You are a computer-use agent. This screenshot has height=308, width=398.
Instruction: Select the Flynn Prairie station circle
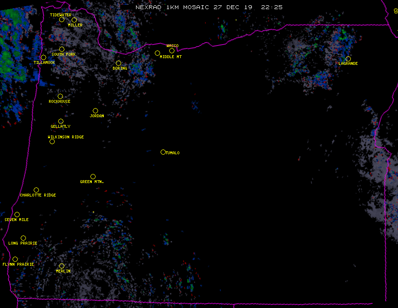[x=15, y=259]
